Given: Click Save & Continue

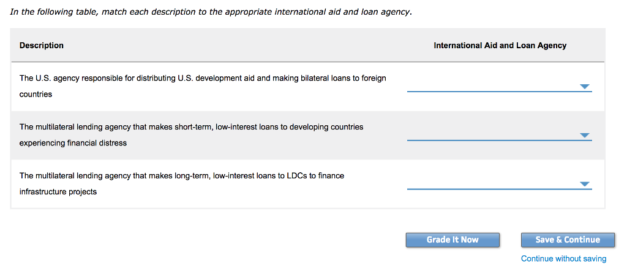Looking at the screenshot, I should pos(568,239).
